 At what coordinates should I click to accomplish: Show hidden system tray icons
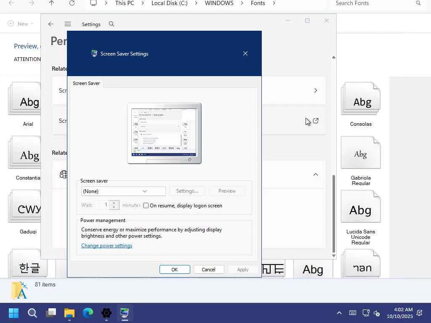[339, 313]
